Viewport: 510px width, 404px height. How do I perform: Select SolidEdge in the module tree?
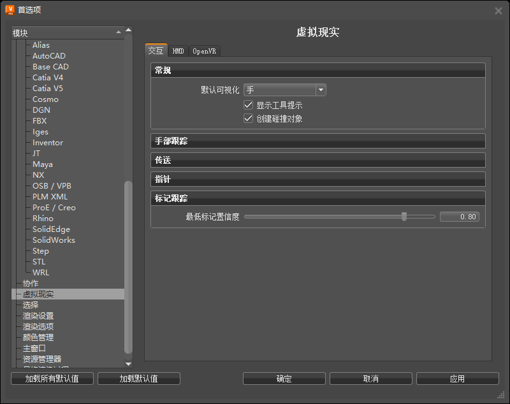[52, 229]
